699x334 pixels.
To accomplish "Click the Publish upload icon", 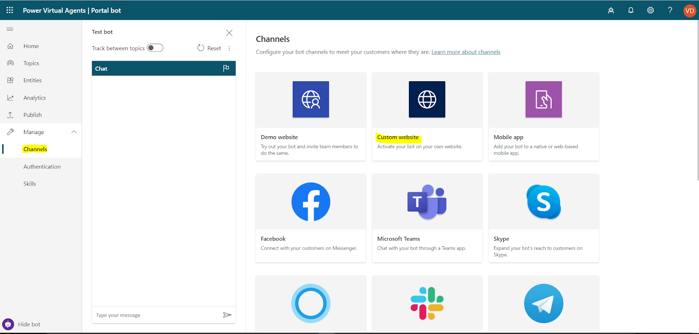I will click(10, 115).
